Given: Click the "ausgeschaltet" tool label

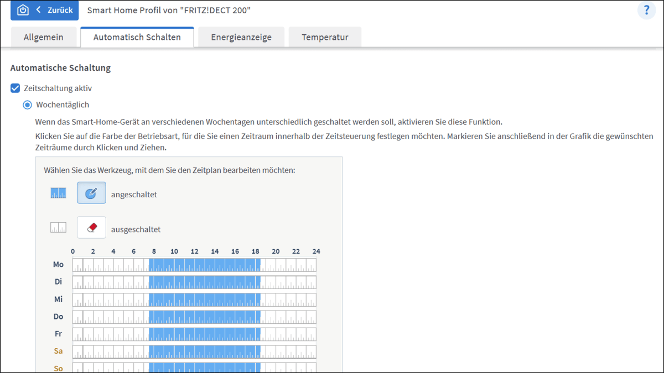Looking at the screenshot, I should (136, 229).
